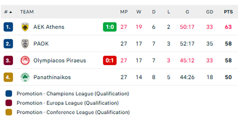Click the AEK Athens club crest
The height and width of the screenshot is (129, 238).
pyautogui.click(x=25, y=27)
